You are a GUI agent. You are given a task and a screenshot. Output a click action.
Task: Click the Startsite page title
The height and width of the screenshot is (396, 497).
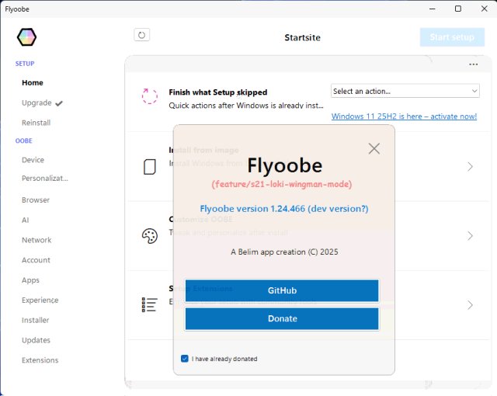(302, 38)
